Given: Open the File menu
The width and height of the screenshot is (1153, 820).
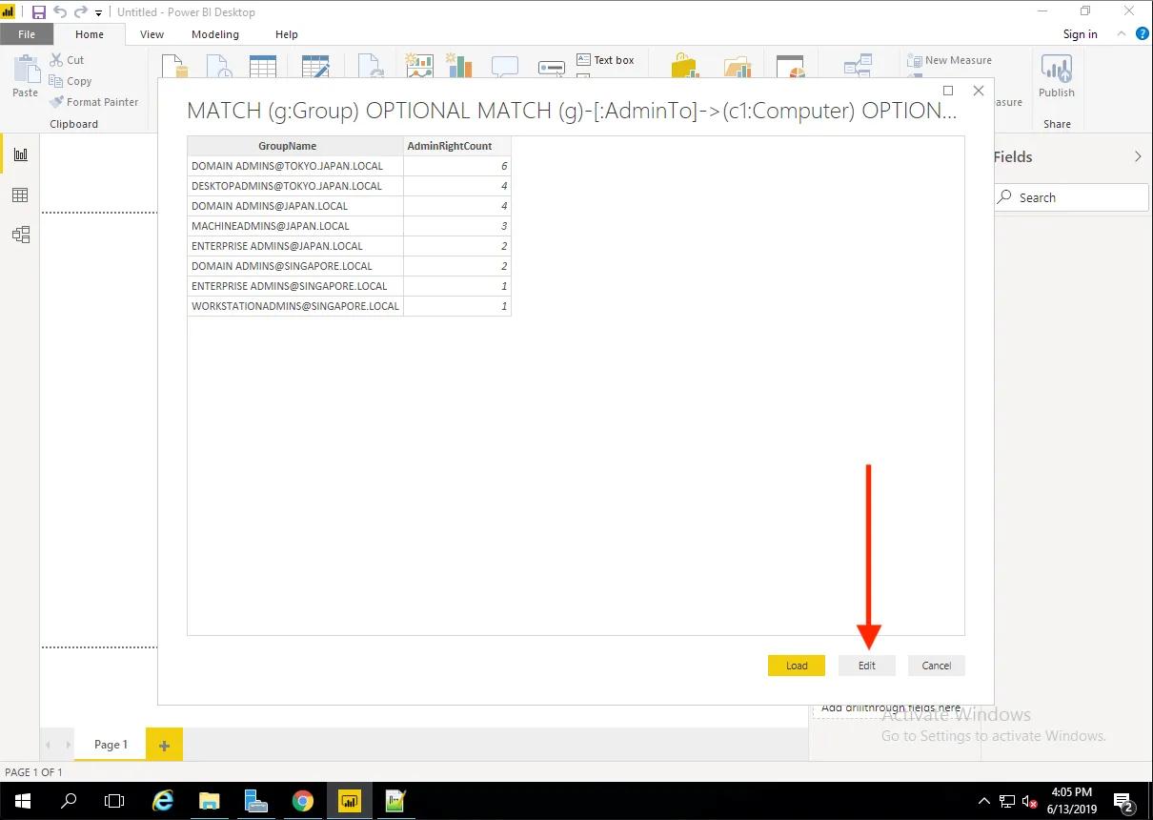Looking at the screenshot, I should [27, 34].
